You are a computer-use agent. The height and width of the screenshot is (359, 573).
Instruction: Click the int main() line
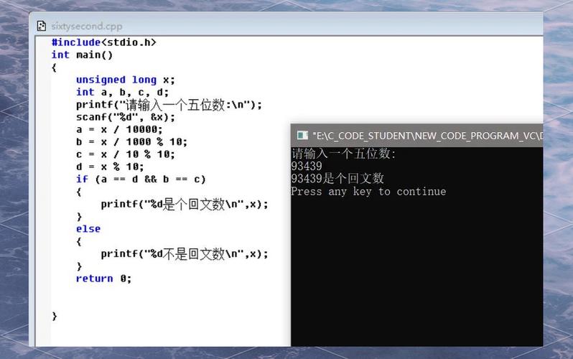82,55
